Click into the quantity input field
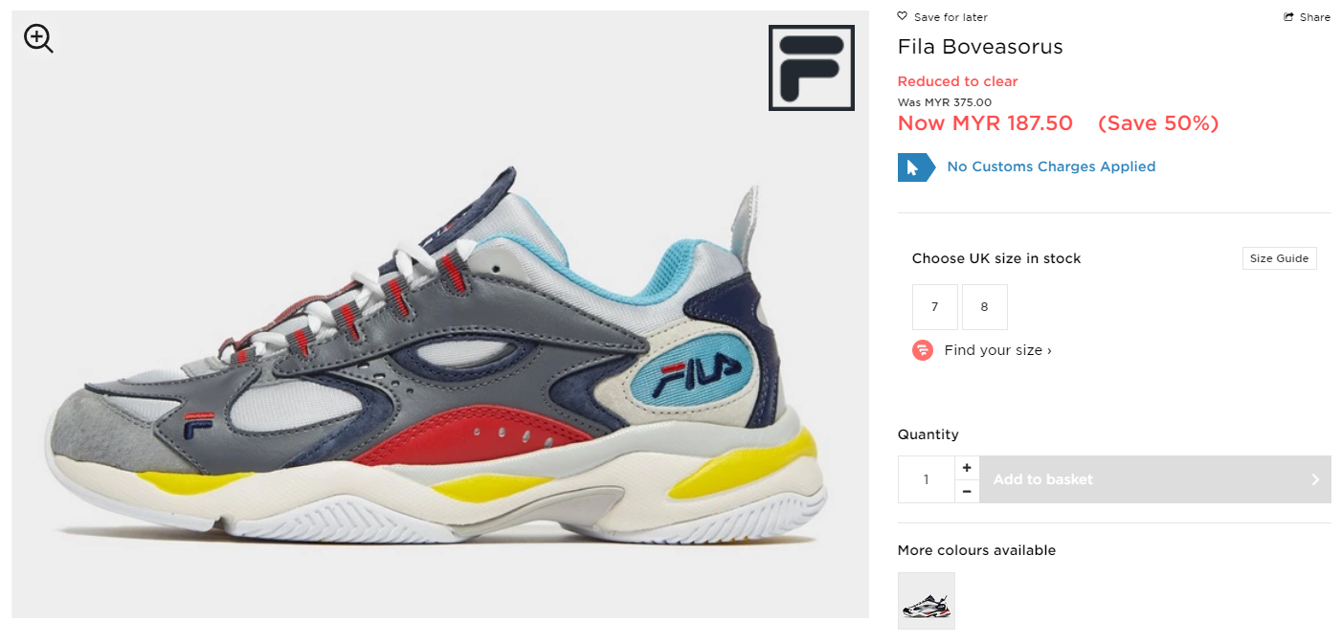Image resolution: width=1342 pixels, height=643 pixels. pos(926,479)
